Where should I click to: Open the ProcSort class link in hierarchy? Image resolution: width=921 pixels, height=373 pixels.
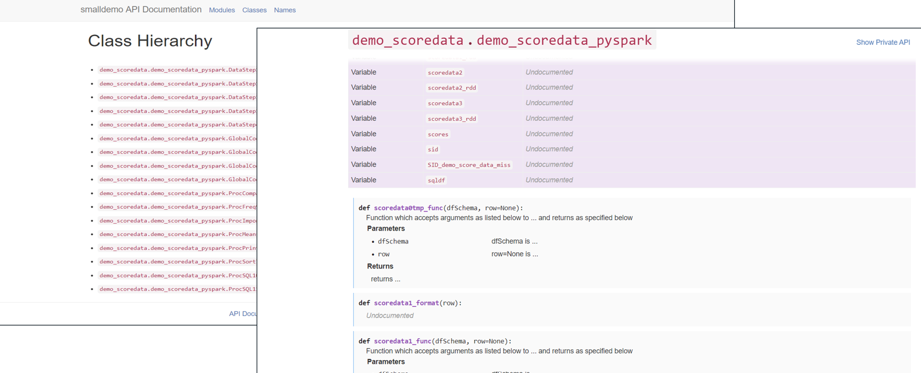[x=178, y=261]
